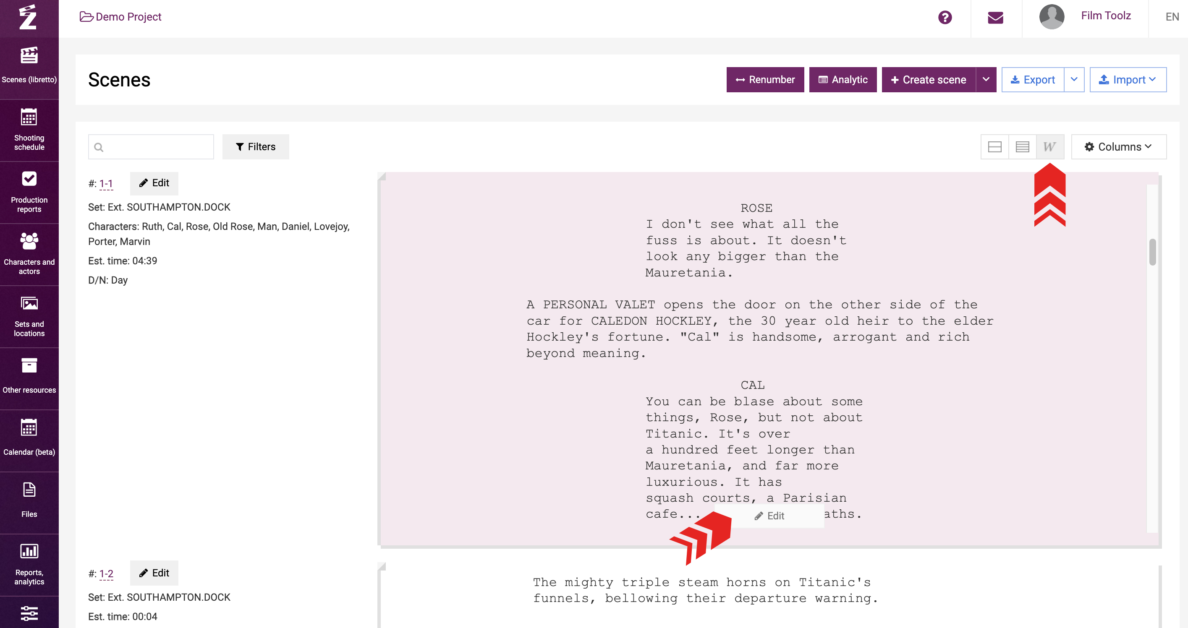Click the script scrollbar thumb for scene 1-1
This screenshot has height=628, width=1188.
[1152, 252]
